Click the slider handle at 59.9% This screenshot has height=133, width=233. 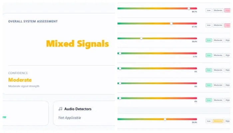pos(165,119)
